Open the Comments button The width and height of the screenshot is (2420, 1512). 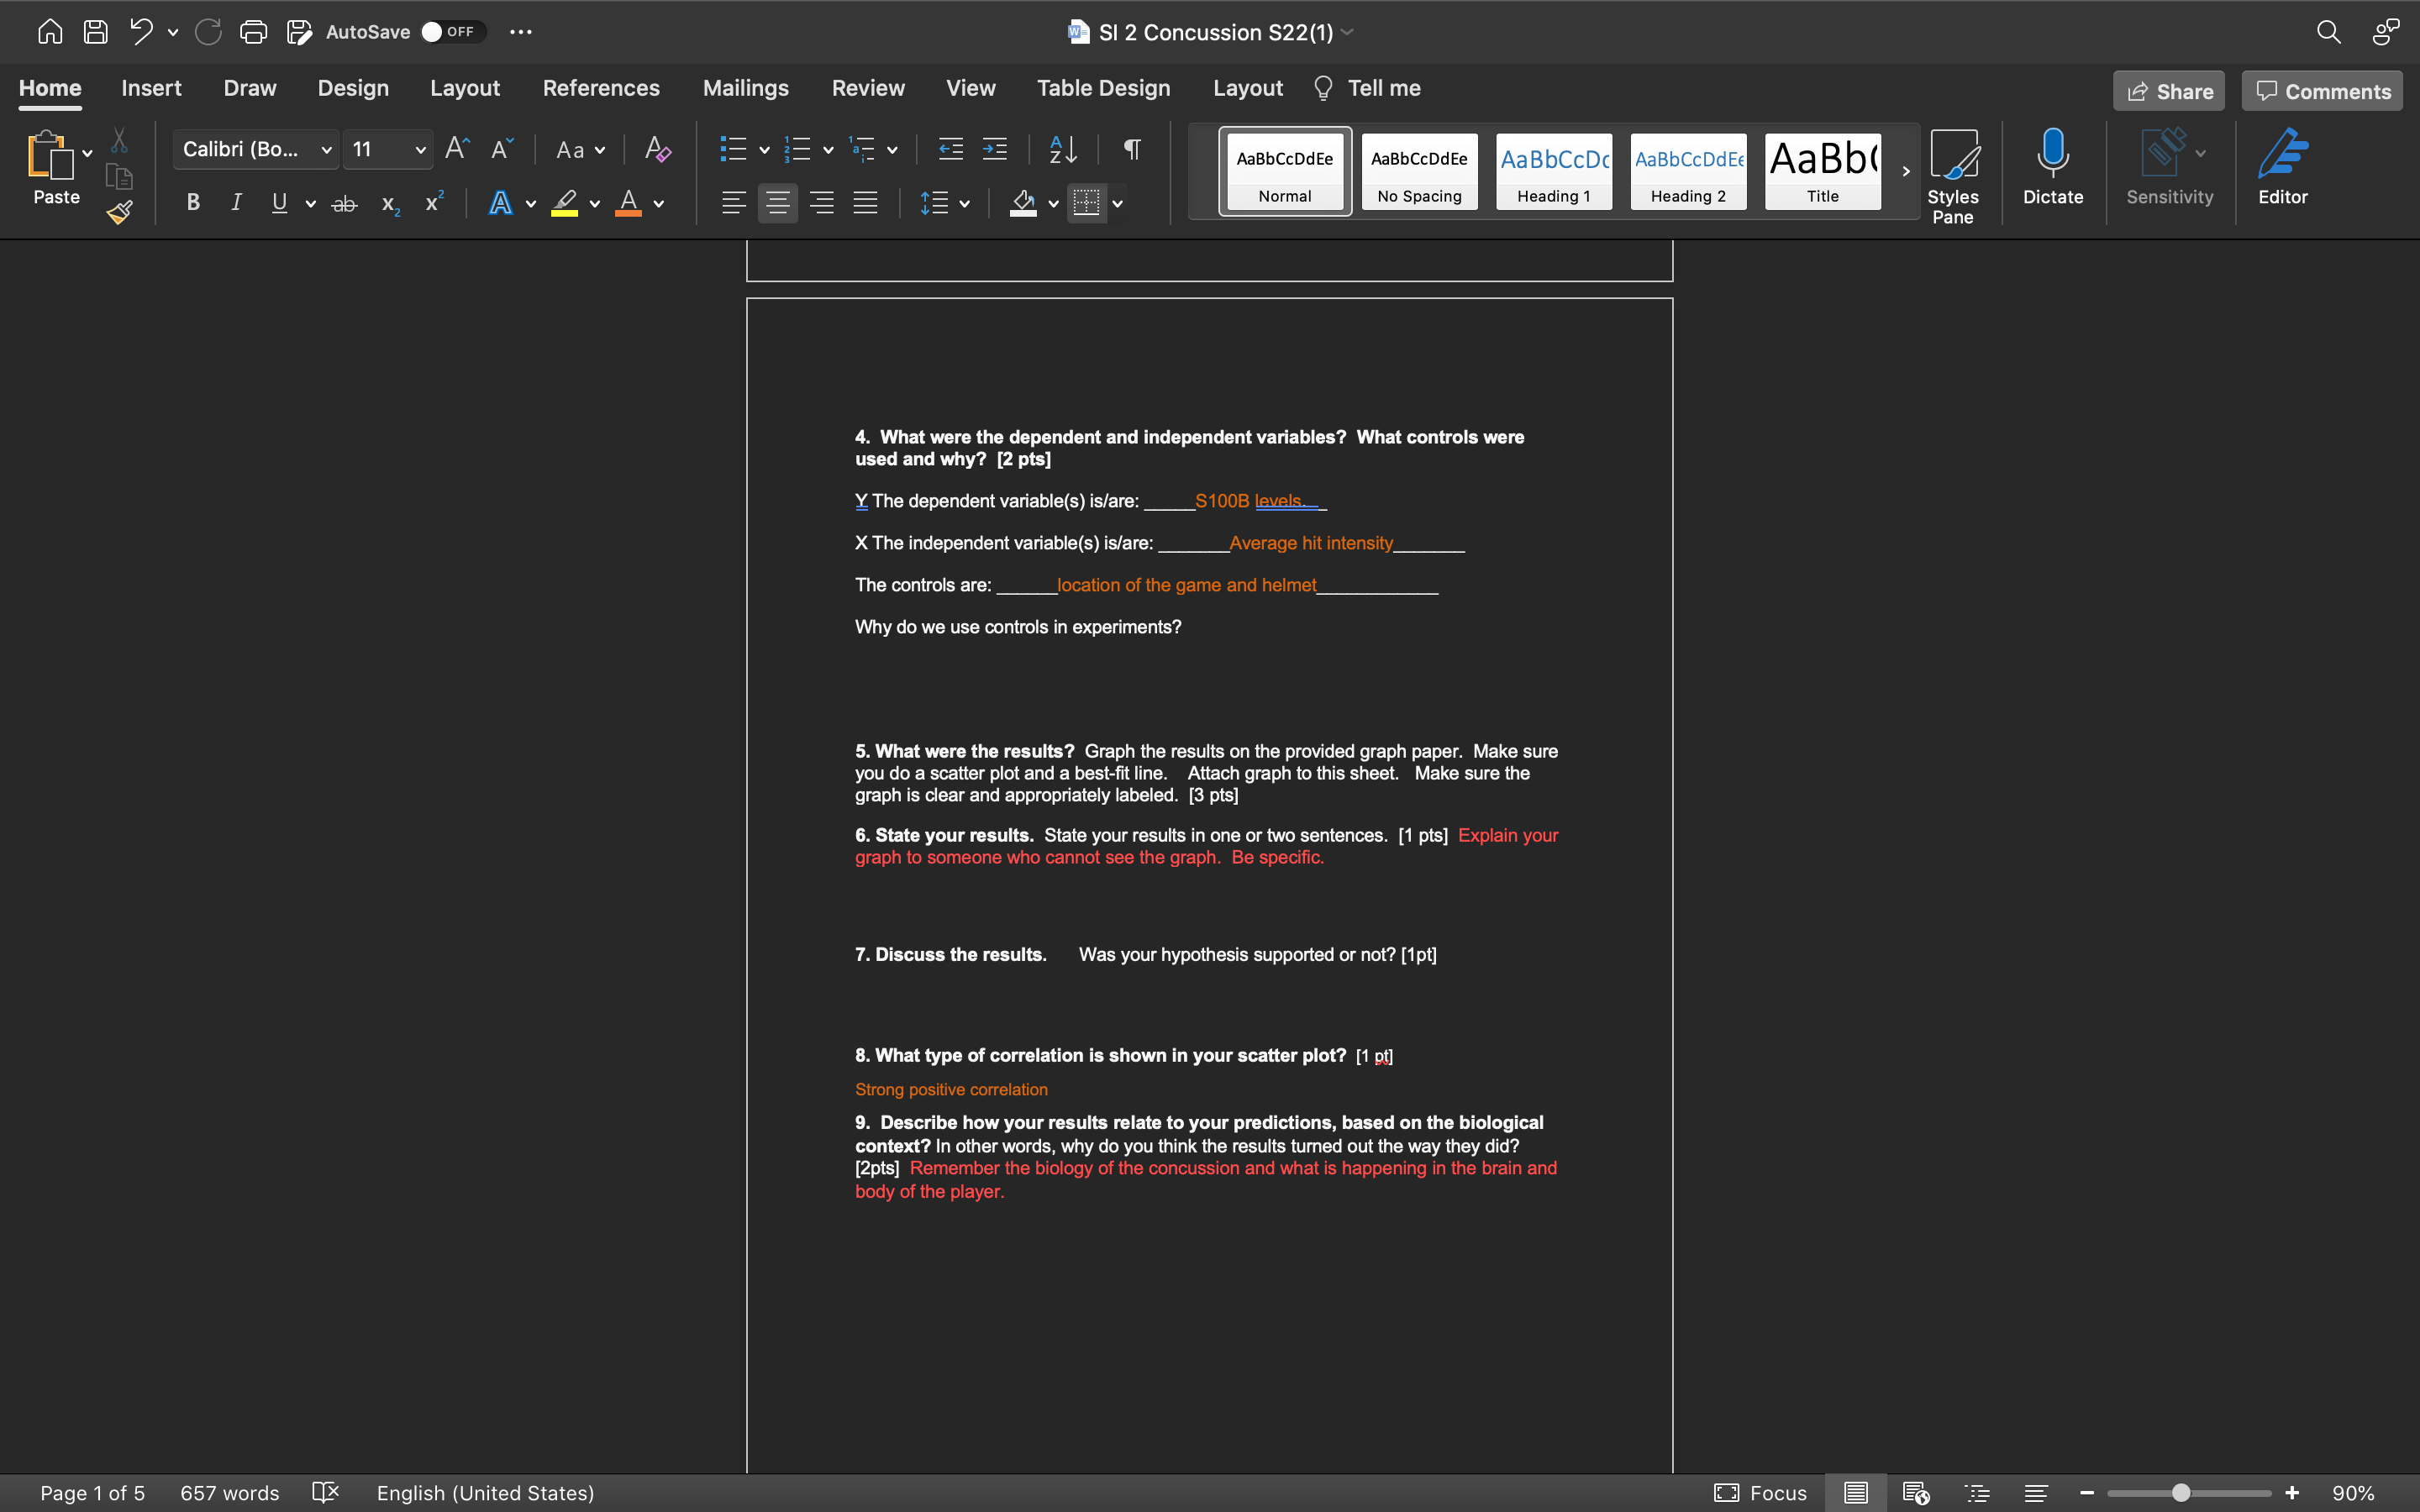[x=2322, y=91]
